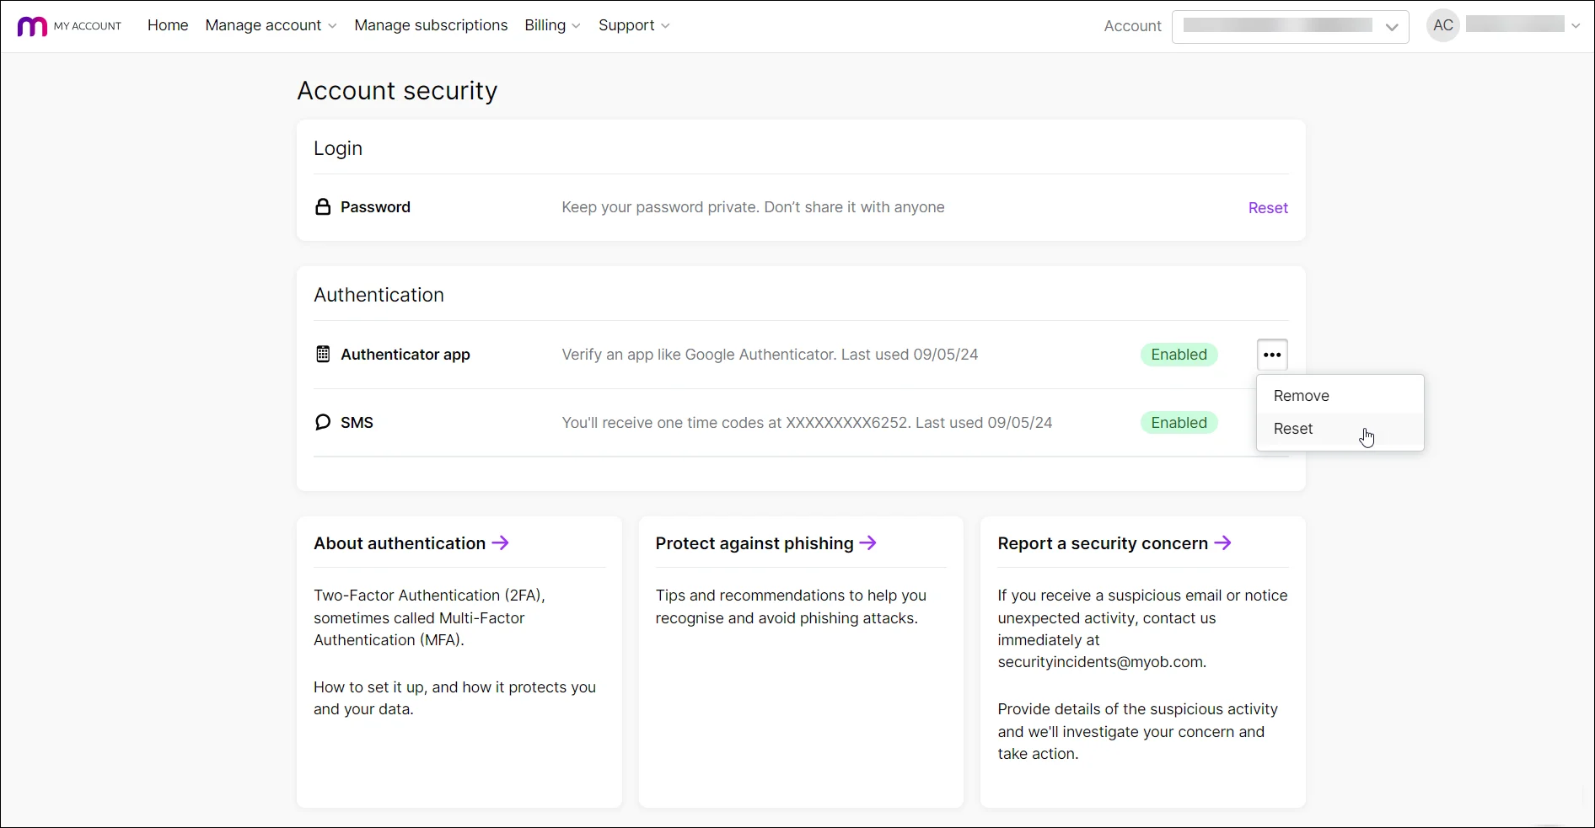The width and height of the screenshot is (1595, 828).
Task: Click the purple Reset password link
Action: pyautogui.click(x=1268, y=208)
